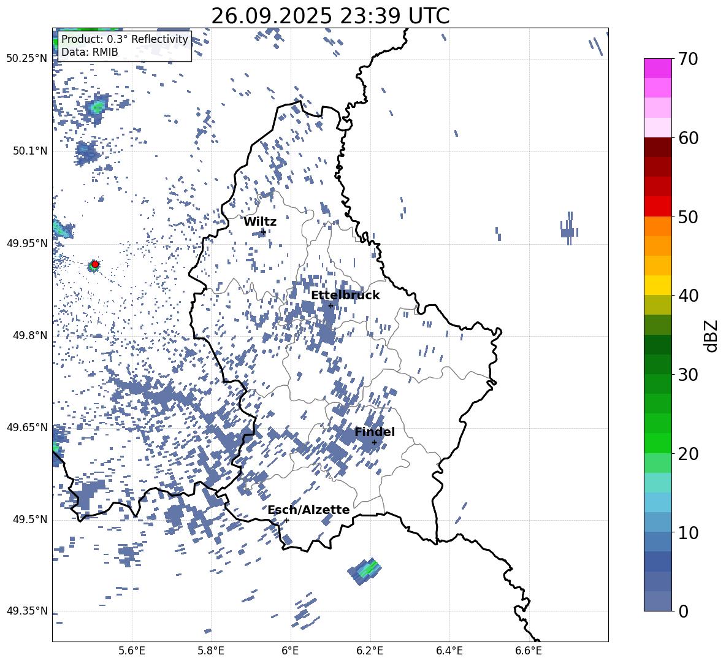
Task: Click the bright red colorbar segment above 50
Action: tap(657, 207)
